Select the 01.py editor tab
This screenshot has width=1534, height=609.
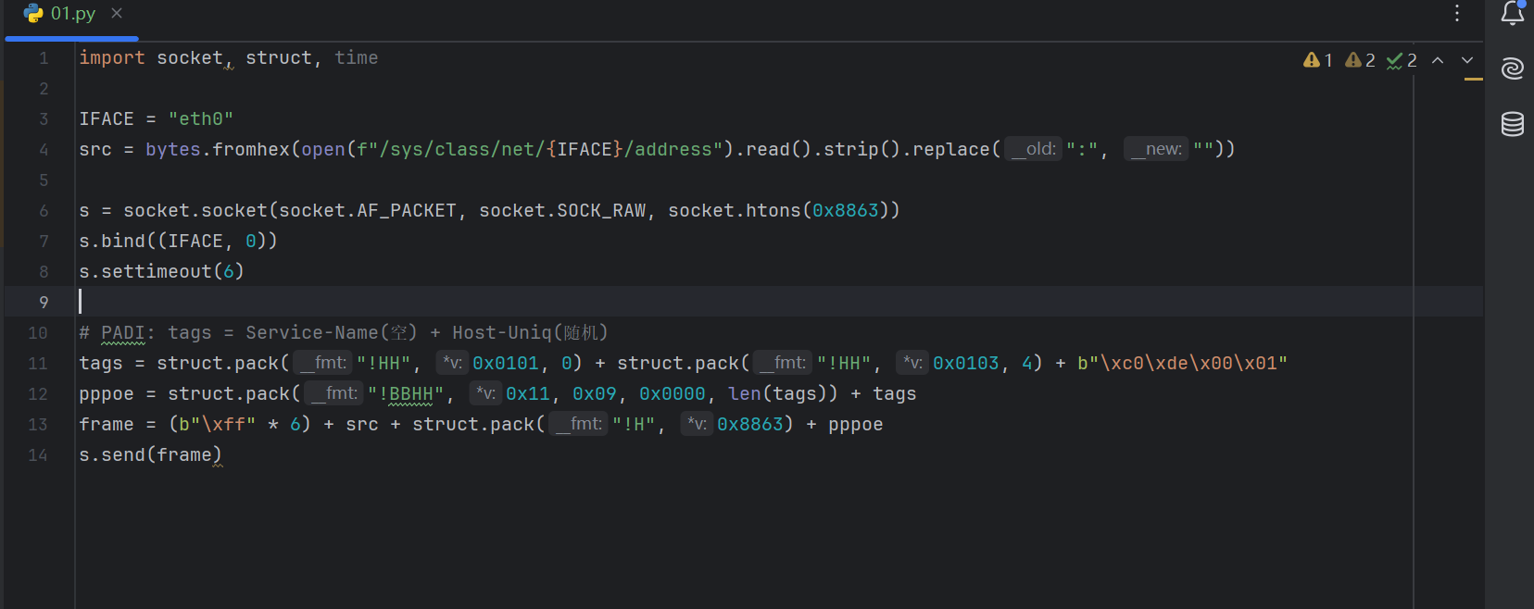click(72, 14)
